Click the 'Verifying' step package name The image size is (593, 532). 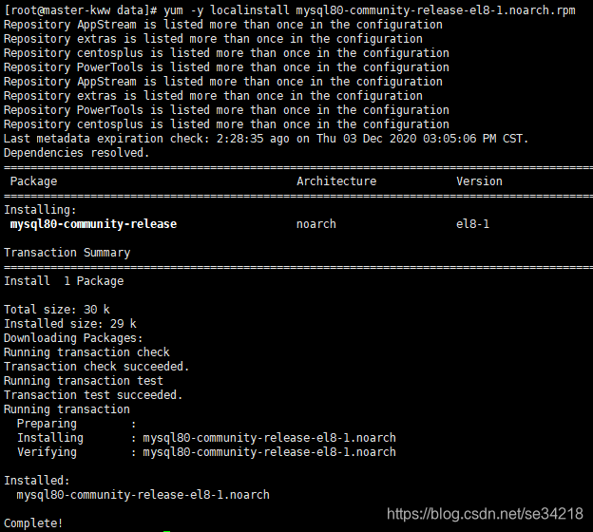point(269,452)
